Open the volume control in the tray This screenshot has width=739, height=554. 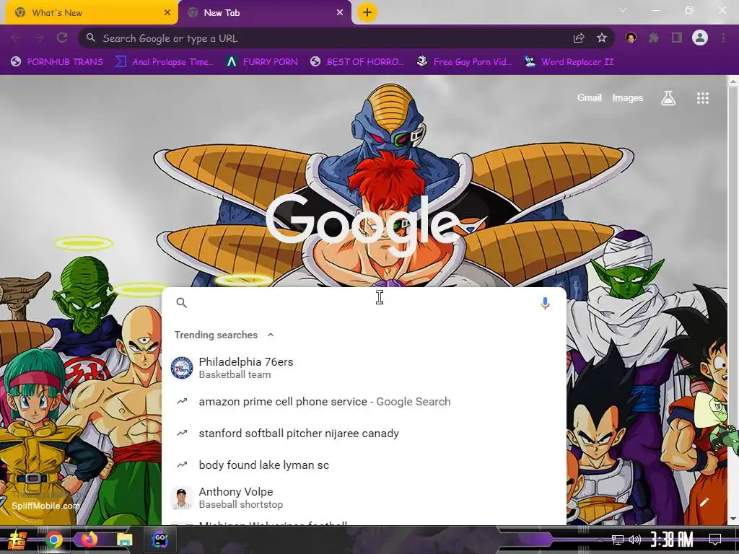635,540
